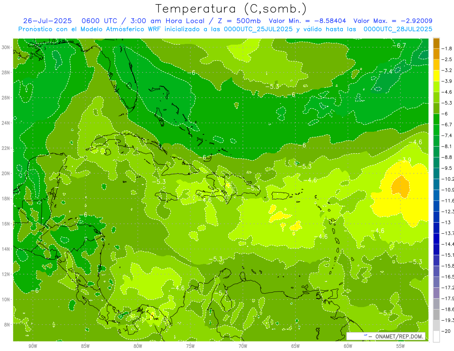Screen dimensions: 454x351
Task: Click the -10.2 colorbar legend value
Action: 448,179
